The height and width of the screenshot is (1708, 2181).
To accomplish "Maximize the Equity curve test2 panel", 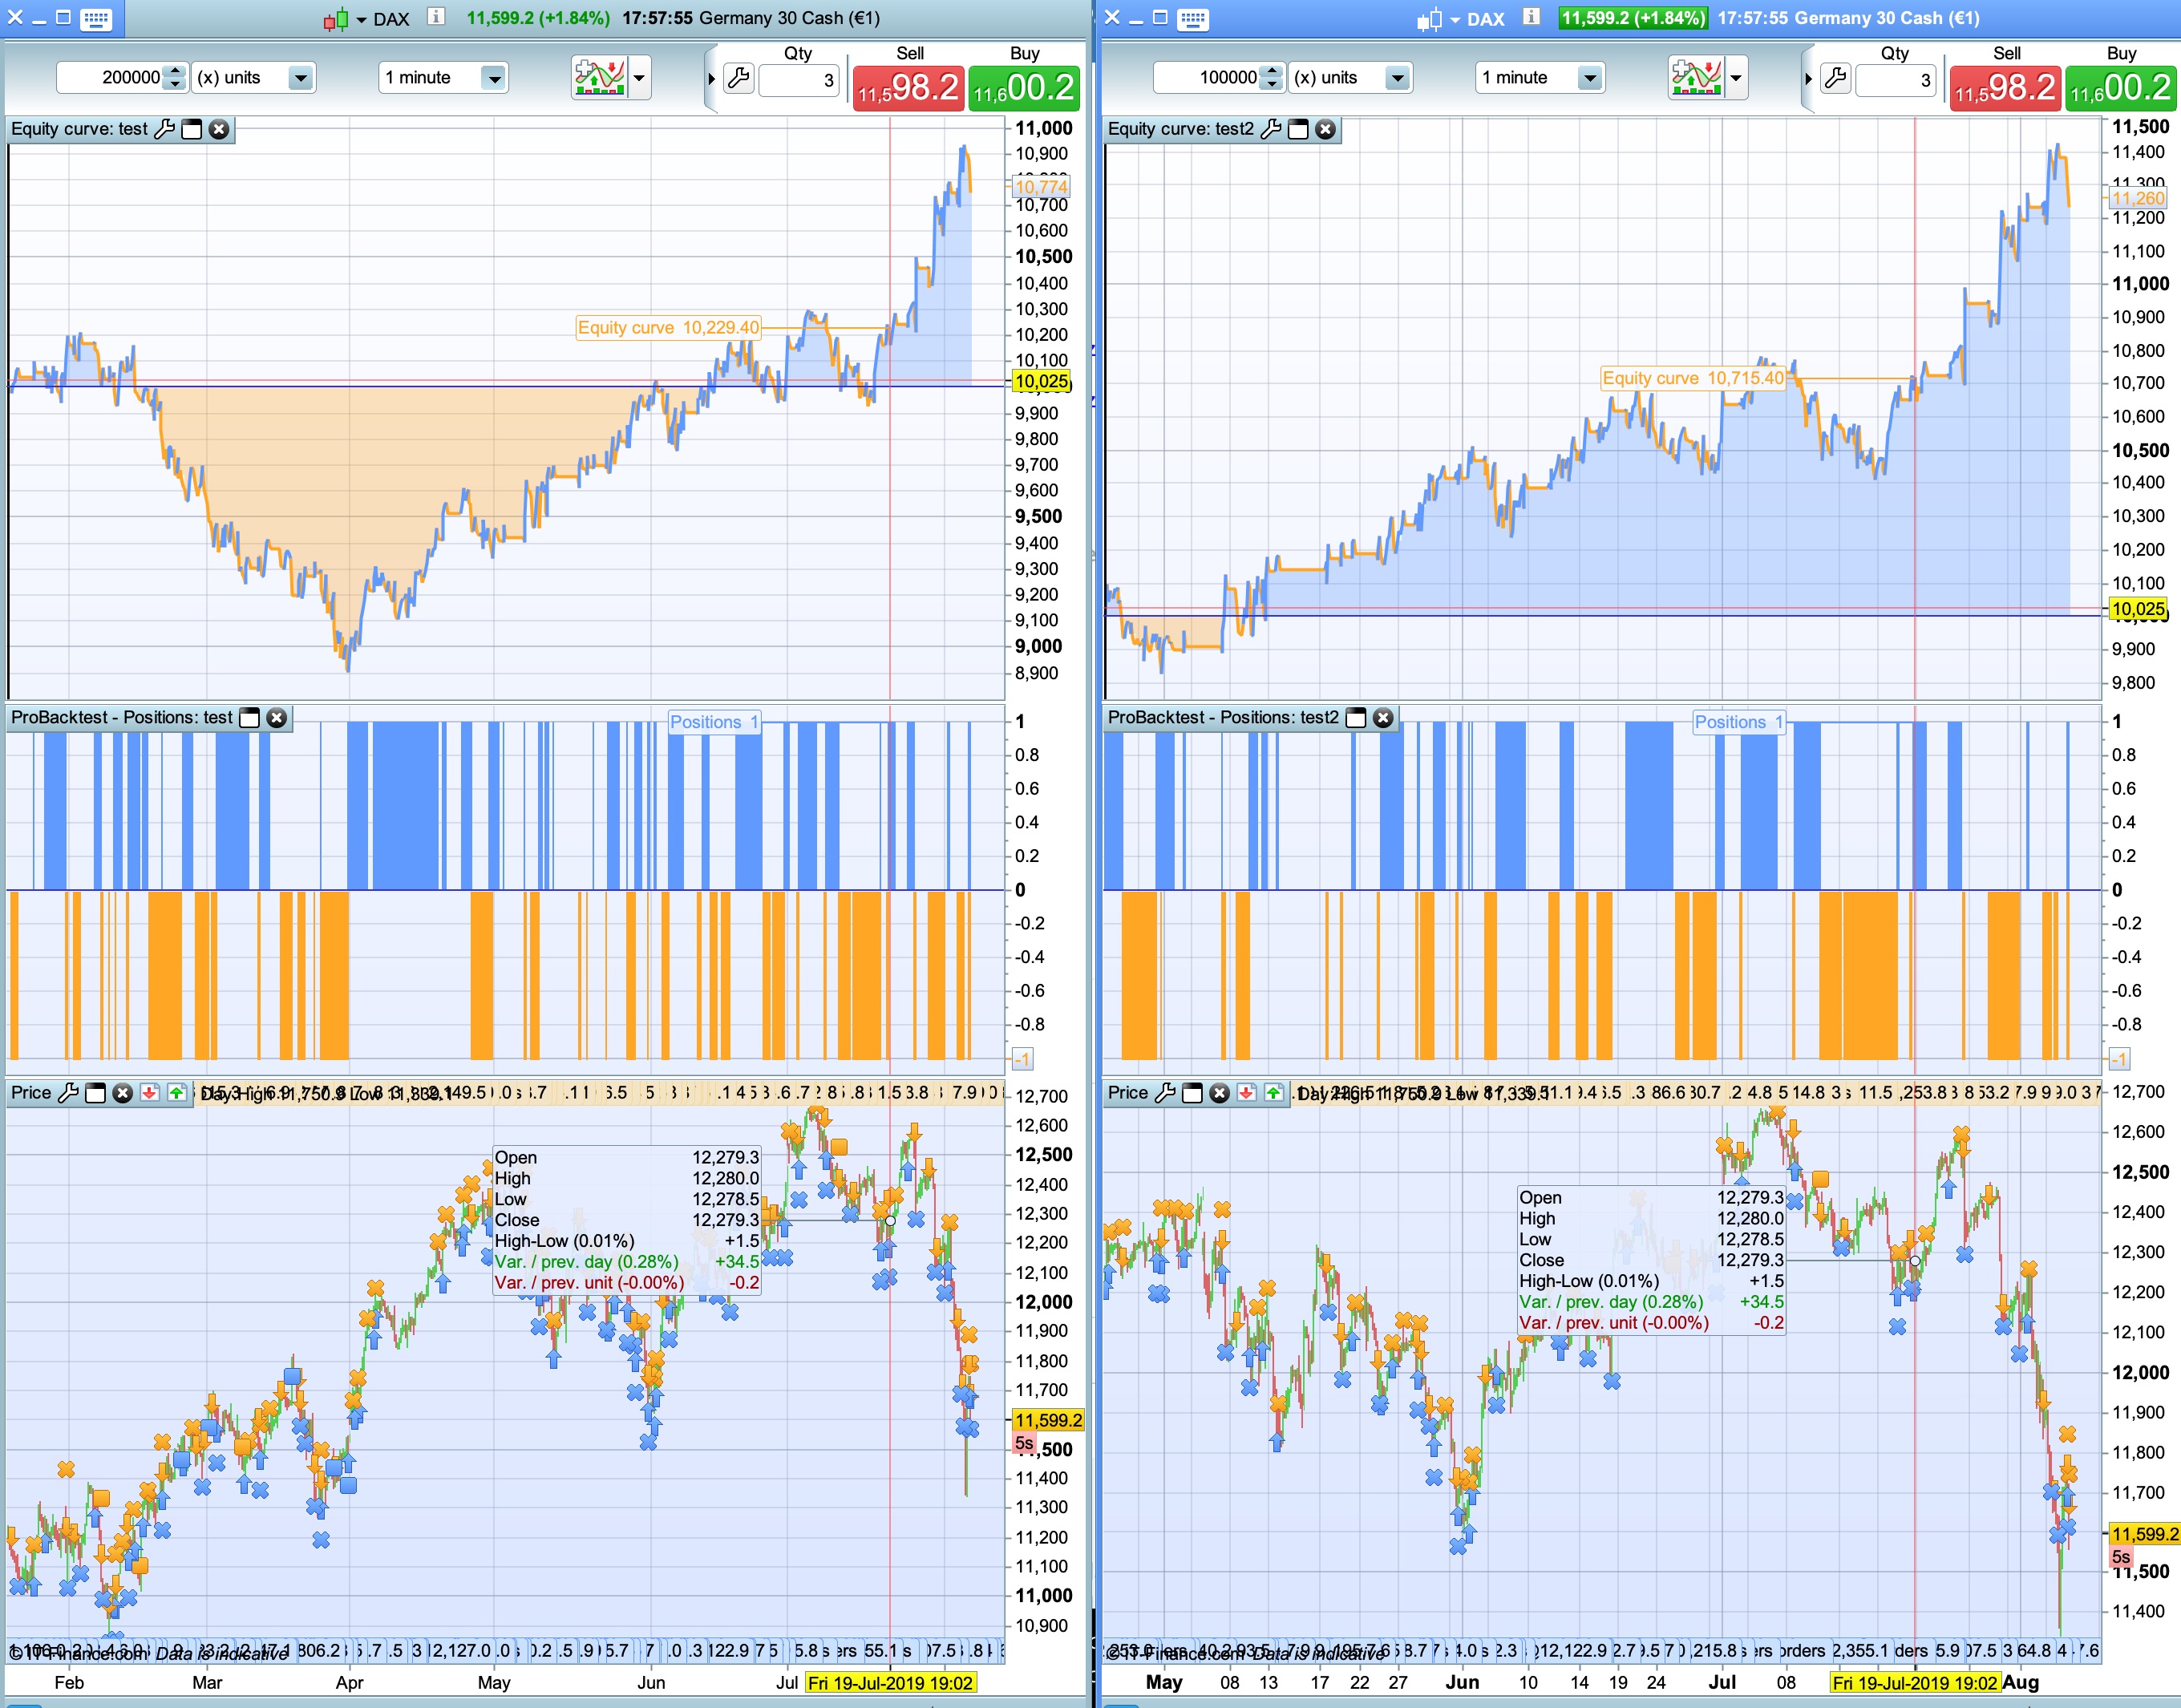I will click(1298, 129).
